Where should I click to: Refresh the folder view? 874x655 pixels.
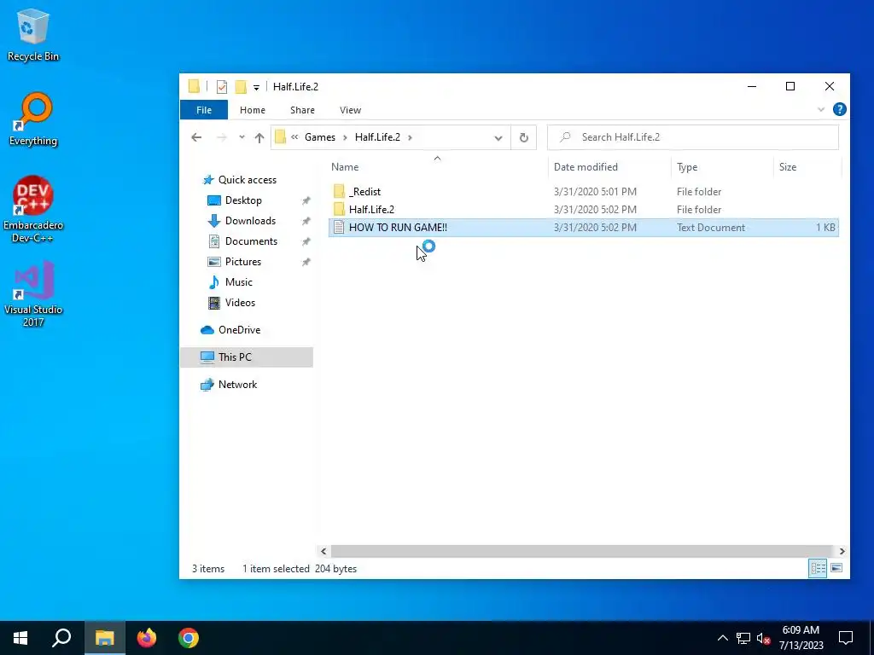pyautogui.click(x=524, y=137)
